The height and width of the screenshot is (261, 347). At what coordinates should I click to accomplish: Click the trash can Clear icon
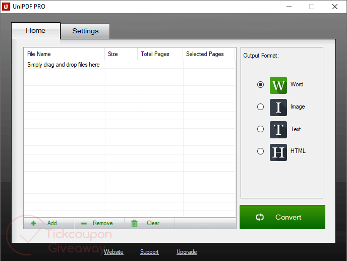click(134, 223)
